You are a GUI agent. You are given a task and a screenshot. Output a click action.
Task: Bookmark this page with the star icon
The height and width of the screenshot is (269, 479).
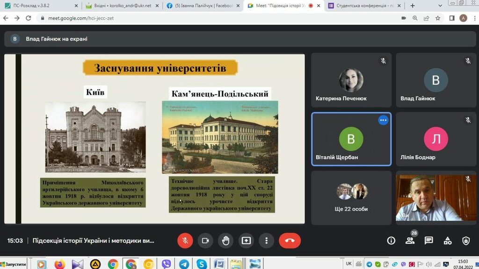click(x=438, y=18)
